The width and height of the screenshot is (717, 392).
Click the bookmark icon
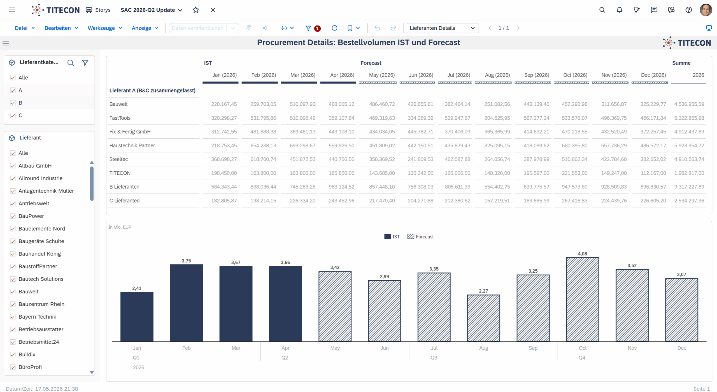coord(350,28)
